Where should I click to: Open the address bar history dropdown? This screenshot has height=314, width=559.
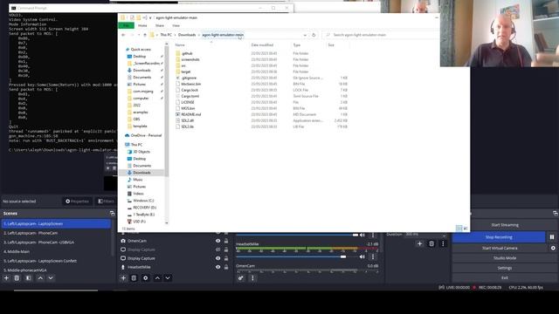tap(305, 35)
